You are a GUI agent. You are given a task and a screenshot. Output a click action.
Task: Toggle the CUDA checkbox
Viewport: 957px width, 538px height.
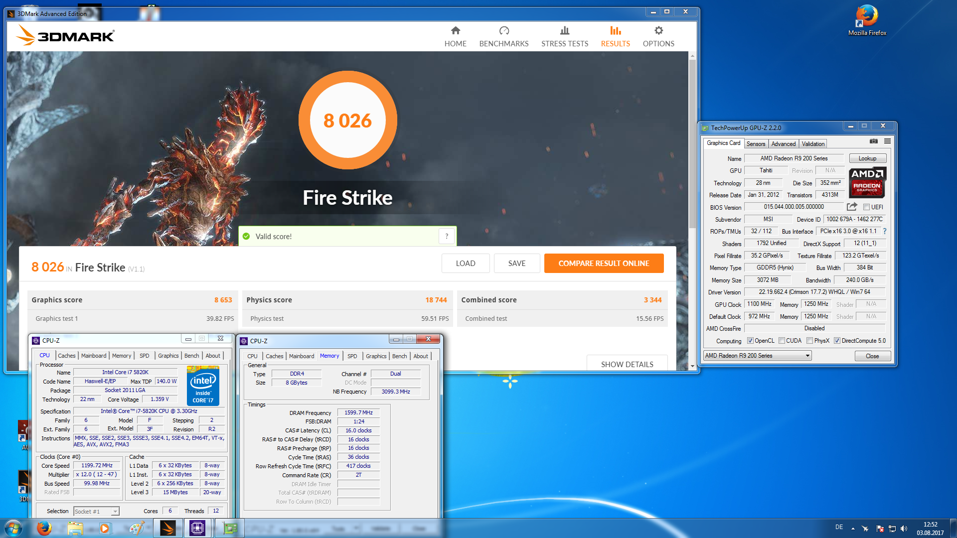tap(782, 341)
